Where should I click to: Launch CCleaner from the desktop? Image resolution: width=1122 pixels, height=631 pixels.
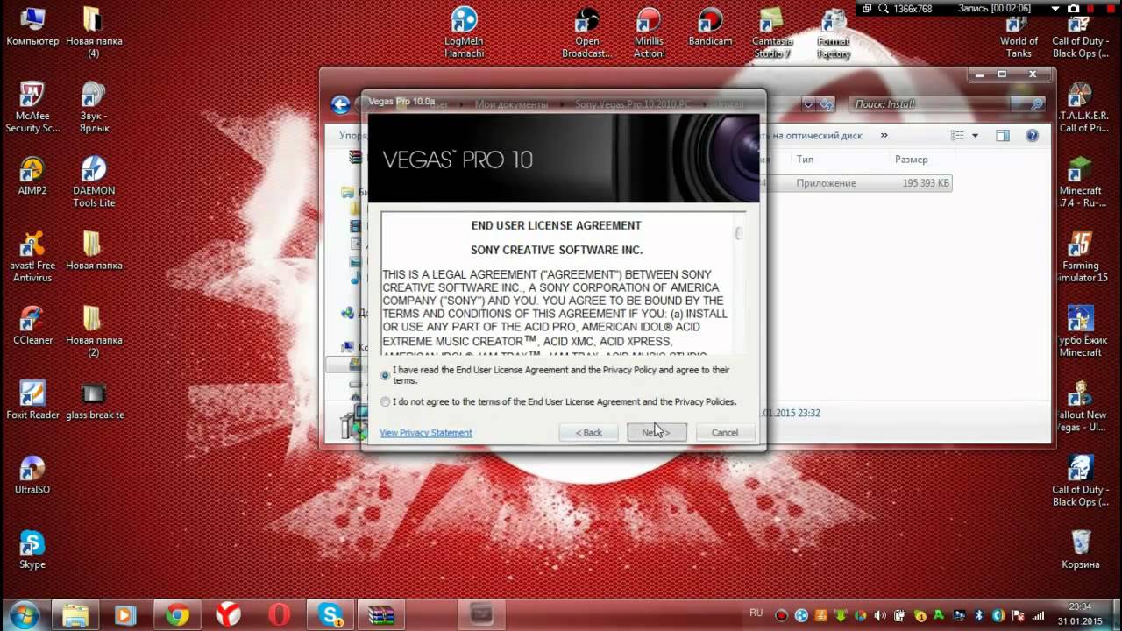[32, 325]
